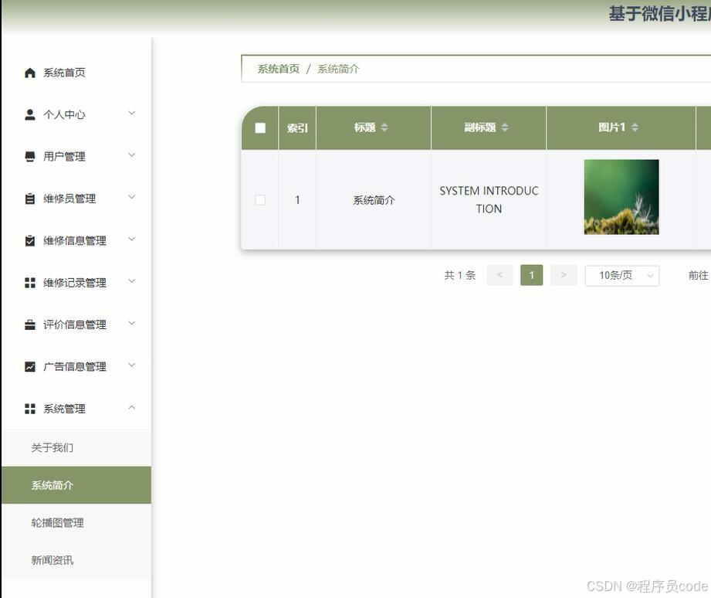Check the select-all checkbox in table header
Screen dimensions: 711x598
(x=260, y=127)
